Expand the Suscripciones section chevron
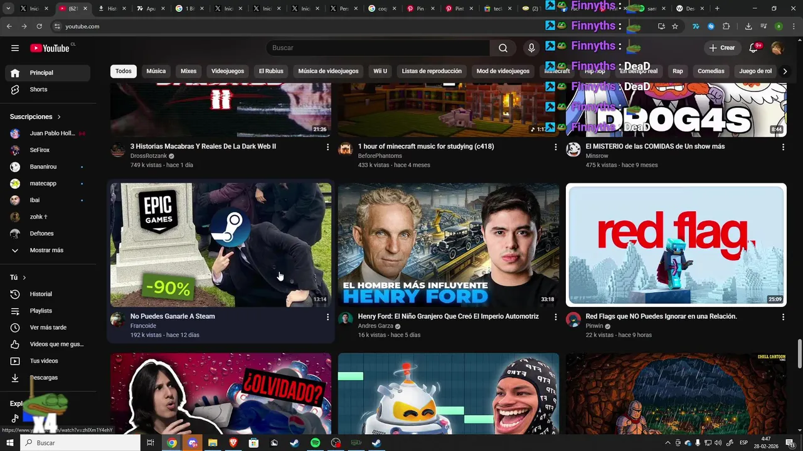This screenshot has height=451, width=803. (59, 117)
